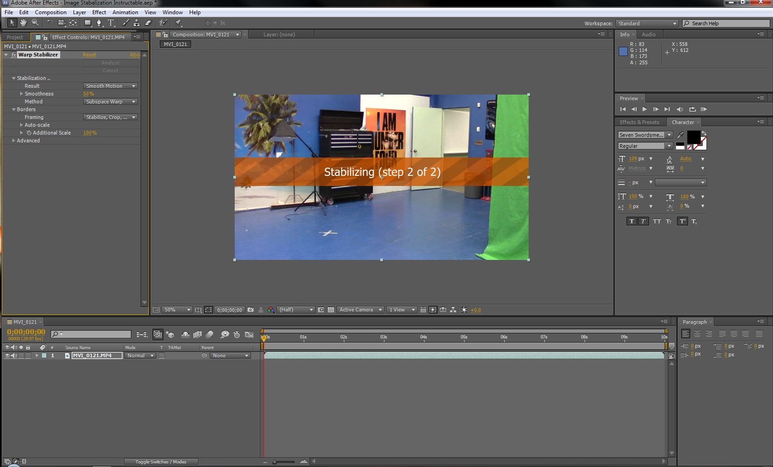Toggle shy layers hide switch in timeline
Screen dimensions: 773x467
click(x=185, y=334)
